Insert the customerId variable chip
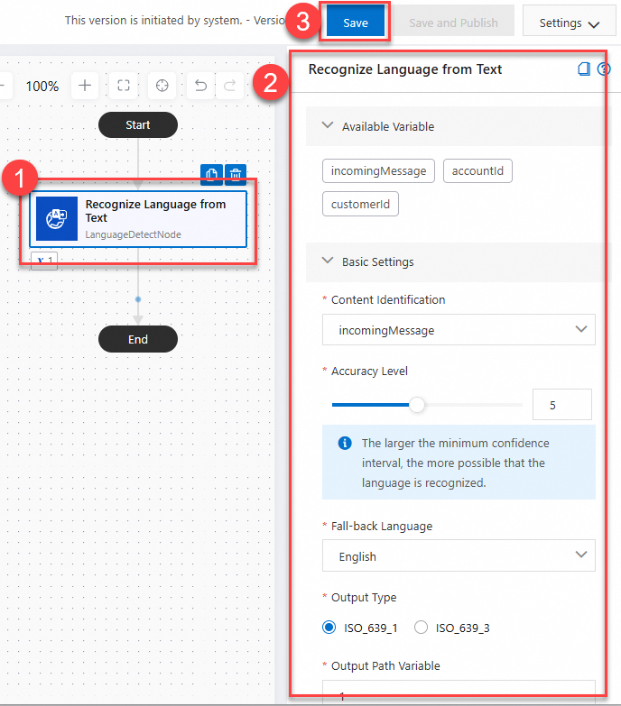Viewport: 621px width, 706px height. pyautogui.click(x=360, y=205)
